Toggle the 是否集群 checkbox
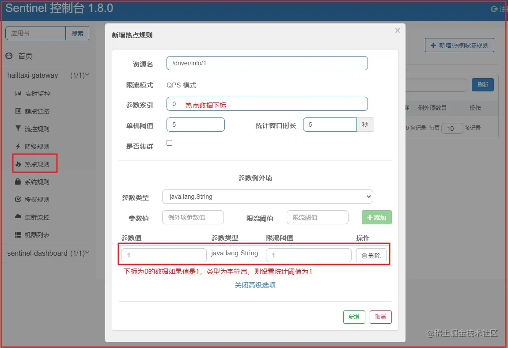This screenshot has width=508, height=348. pyautogui.click(x=170, y=143)
